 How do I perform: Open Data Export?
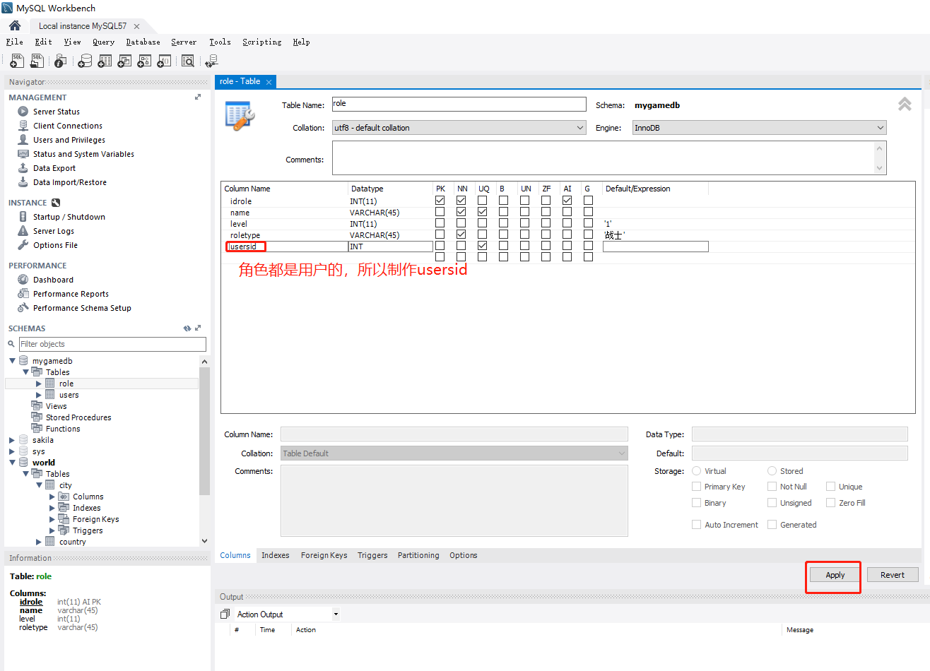54,168
